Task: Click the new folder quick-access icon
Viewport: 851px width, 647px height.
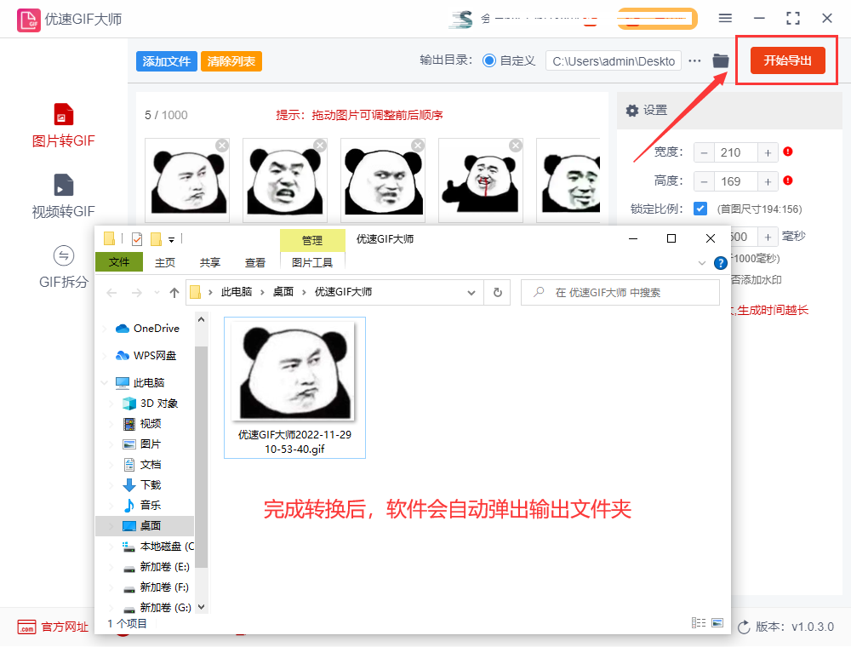Action: (157, 239)
